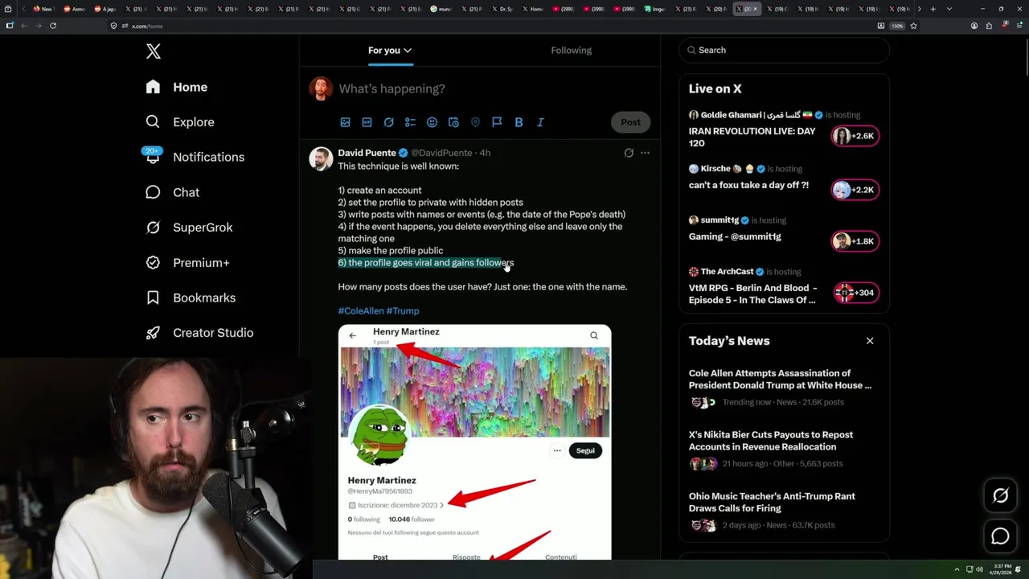Click the Post button
Screen dimensions: 1029x579
tap(630, 122)
